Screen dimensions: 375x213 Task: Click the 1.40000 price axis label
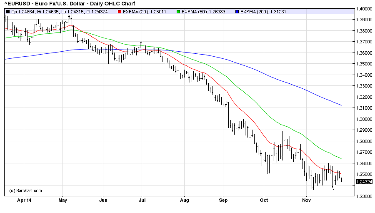(x=364, y=9)
